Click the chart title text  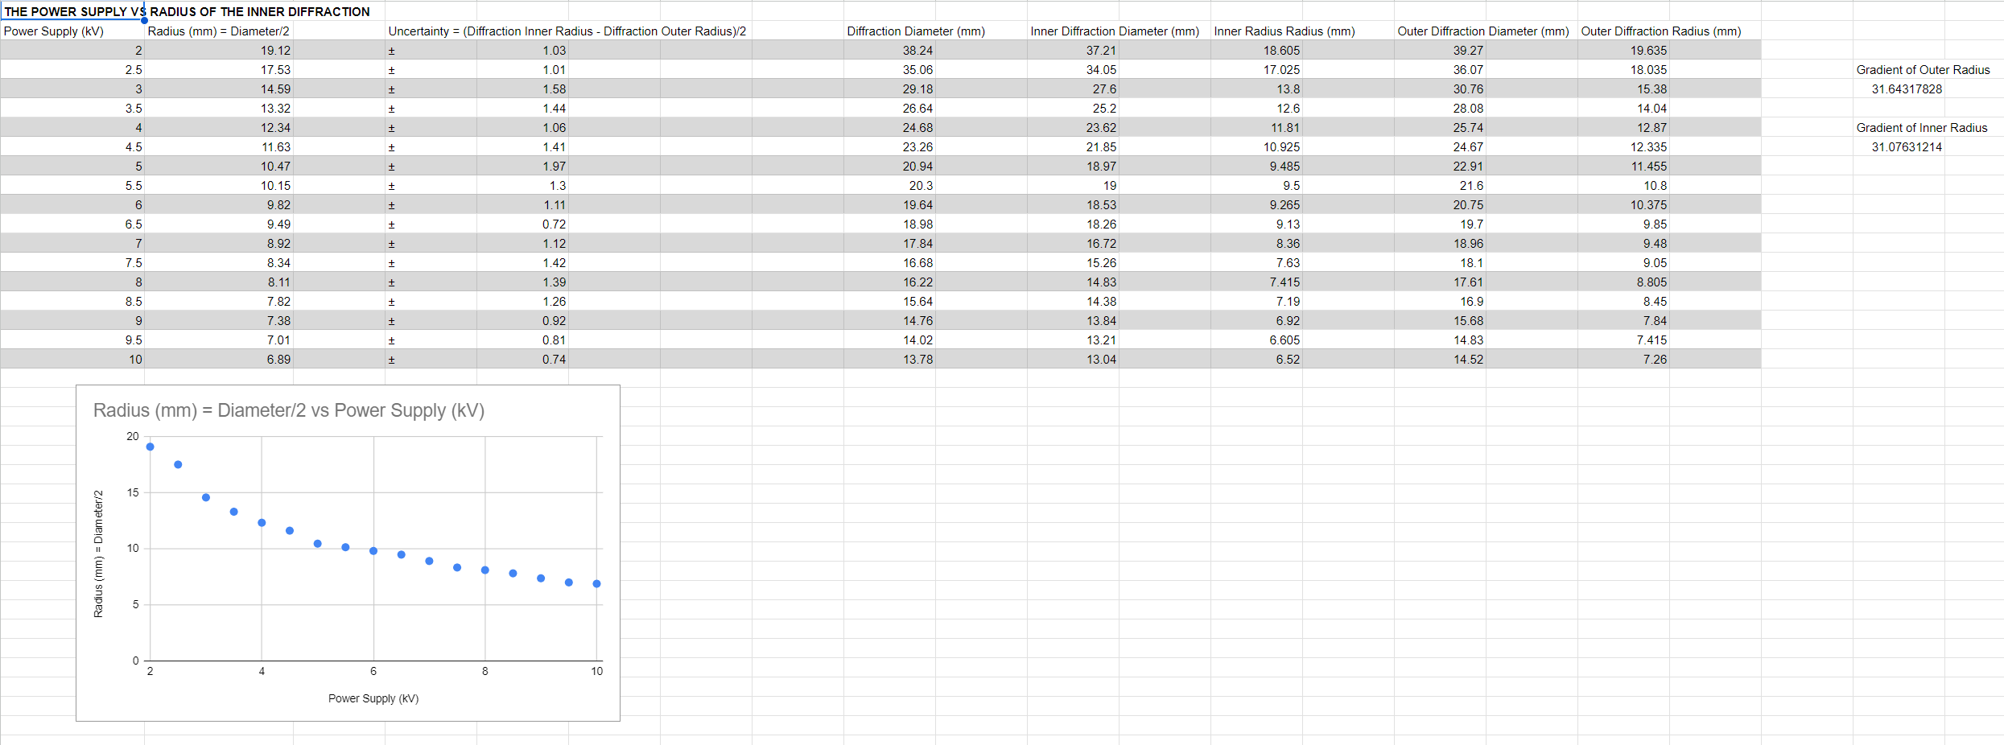point(289,410)
